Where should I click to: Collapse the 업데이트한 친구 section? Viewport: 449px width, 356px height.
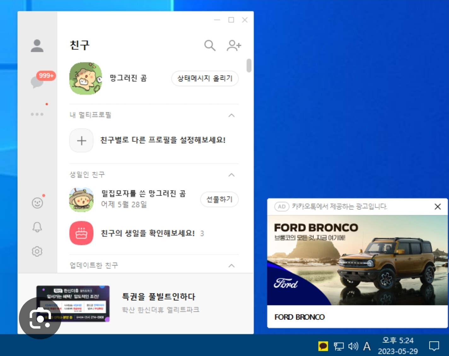point(231,266)
